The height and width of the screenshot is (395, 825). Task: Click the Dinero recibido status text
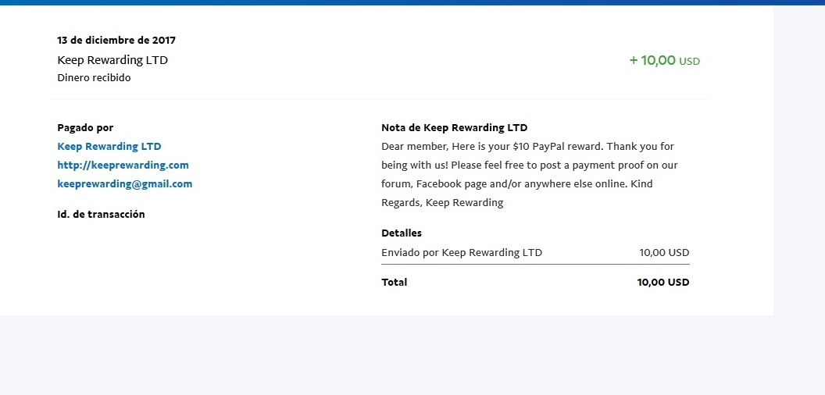tap(94, 78)
